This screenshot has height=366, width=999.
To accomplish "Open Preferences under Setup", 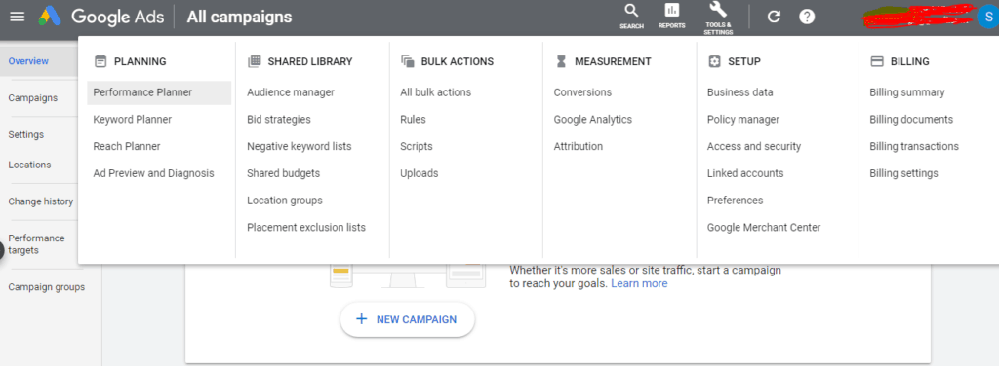I will tap(735, 201).
